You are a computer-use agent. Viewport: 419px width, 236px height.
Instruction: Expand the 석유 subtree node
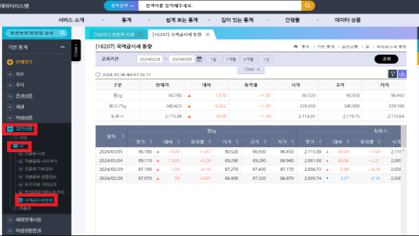click(x=15, y=137)
